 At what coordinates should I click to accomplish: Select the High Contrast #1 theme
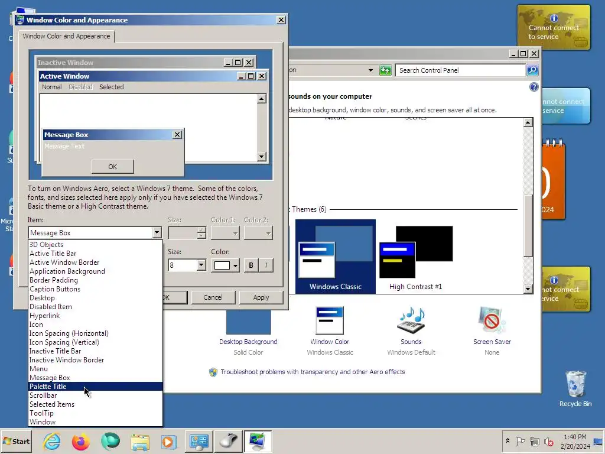point(415,257)
